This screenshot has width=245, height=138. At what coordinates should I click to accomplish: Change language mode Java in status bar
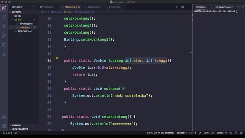click(x=206, y=133)
